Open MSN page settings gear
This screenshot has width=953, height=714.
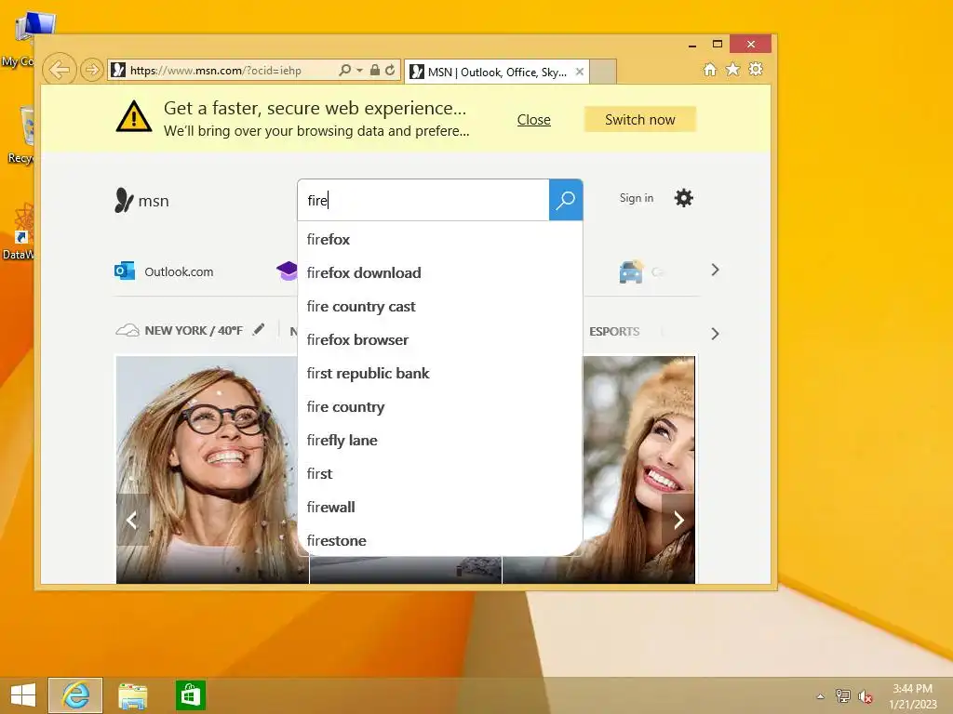pos(684,198)
